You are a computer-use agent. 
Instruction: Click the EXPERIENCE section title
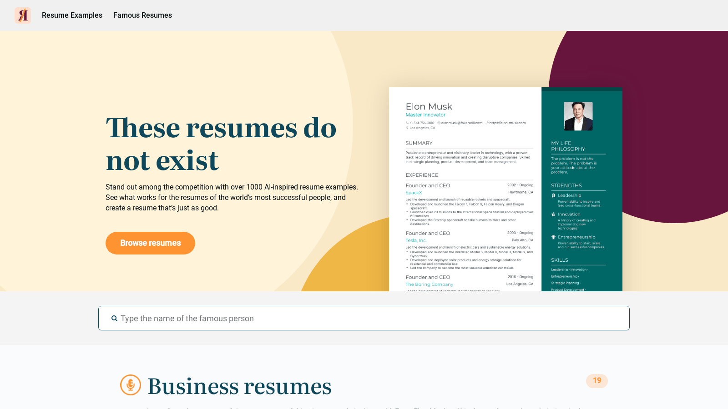[x=422, y=175]
